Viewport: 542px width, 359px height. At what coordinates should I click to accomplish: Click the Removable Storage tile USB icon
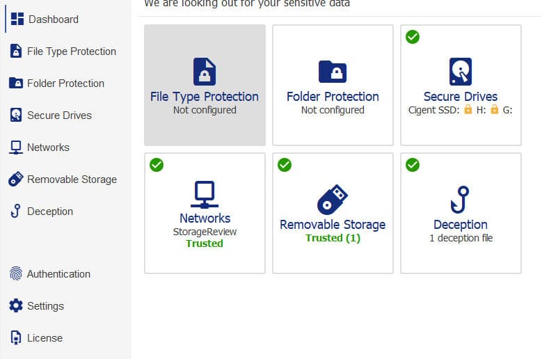click(x=332, y=200)
